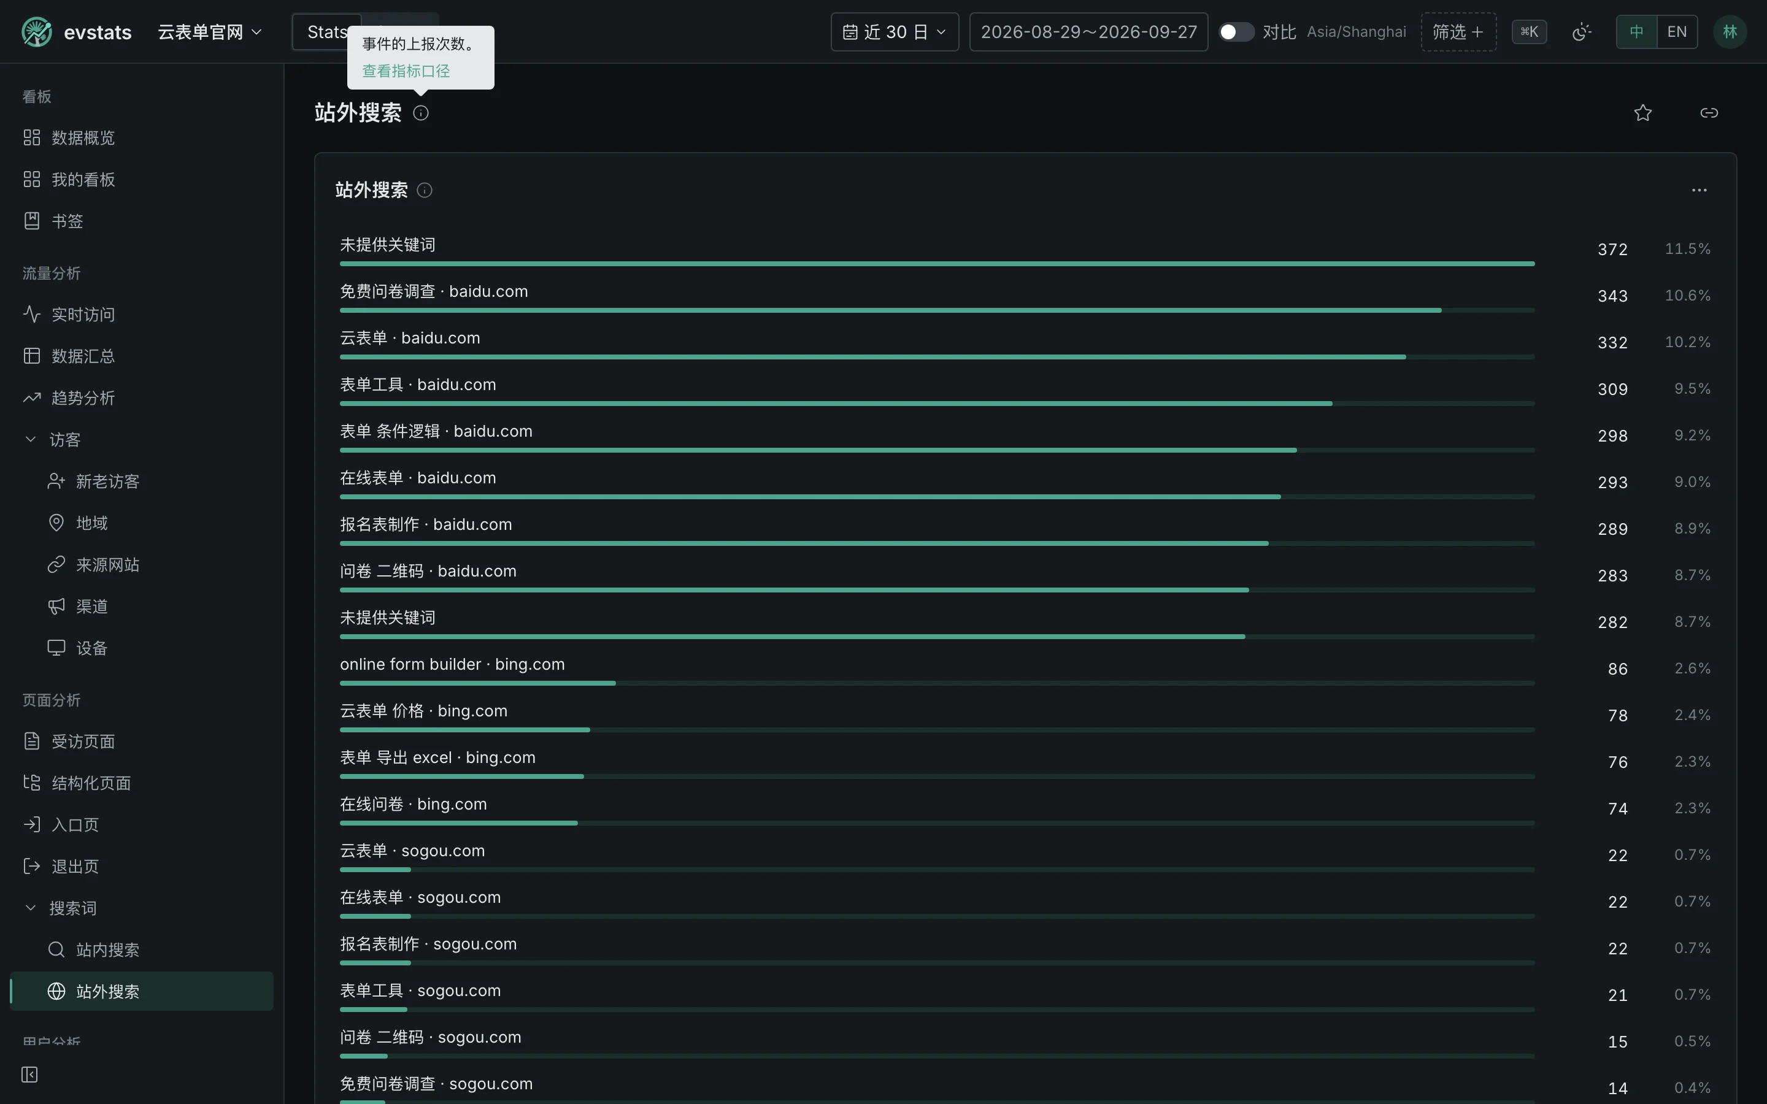The width and height of the screenshot is (1767, 1104).
Task: Open the 云表单官网 site dropdown
Action: click(x=210, y=32)
